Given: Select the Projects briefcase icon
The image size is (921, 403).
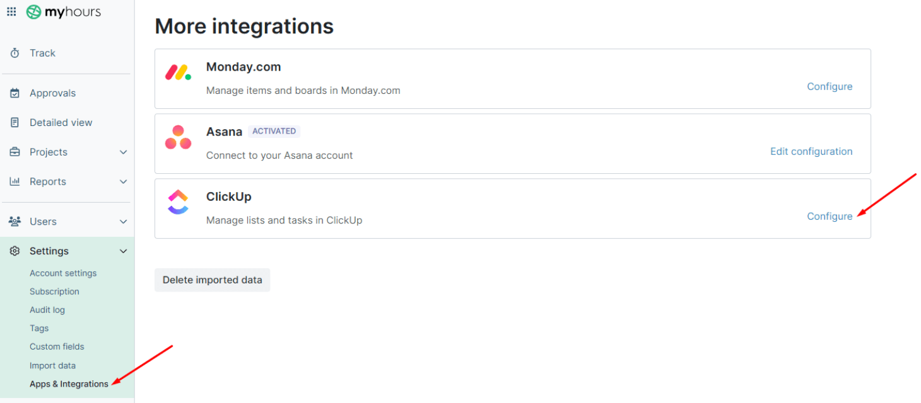Looking at the screenshot, I should pos(15,152).
